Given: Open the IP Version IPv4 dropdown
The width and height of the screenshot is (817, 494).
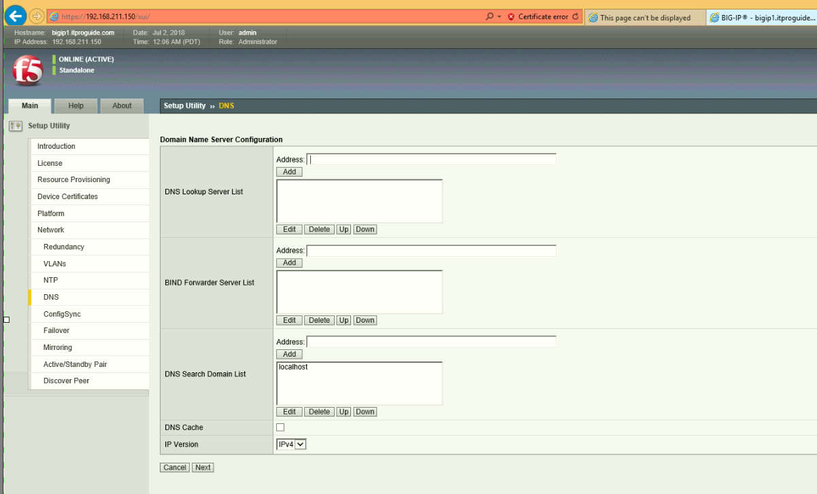Looking at the screenshot, I should click(x=292, y=444).
